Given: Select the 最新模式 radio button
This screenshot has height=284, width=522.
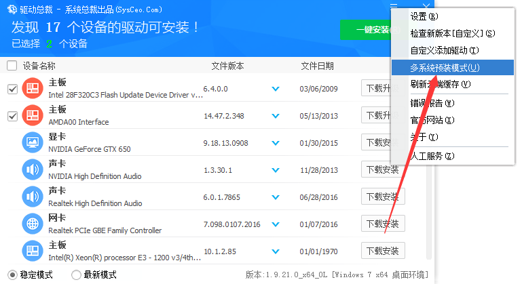Looking at the screenshot, I should tap(76, 275).
